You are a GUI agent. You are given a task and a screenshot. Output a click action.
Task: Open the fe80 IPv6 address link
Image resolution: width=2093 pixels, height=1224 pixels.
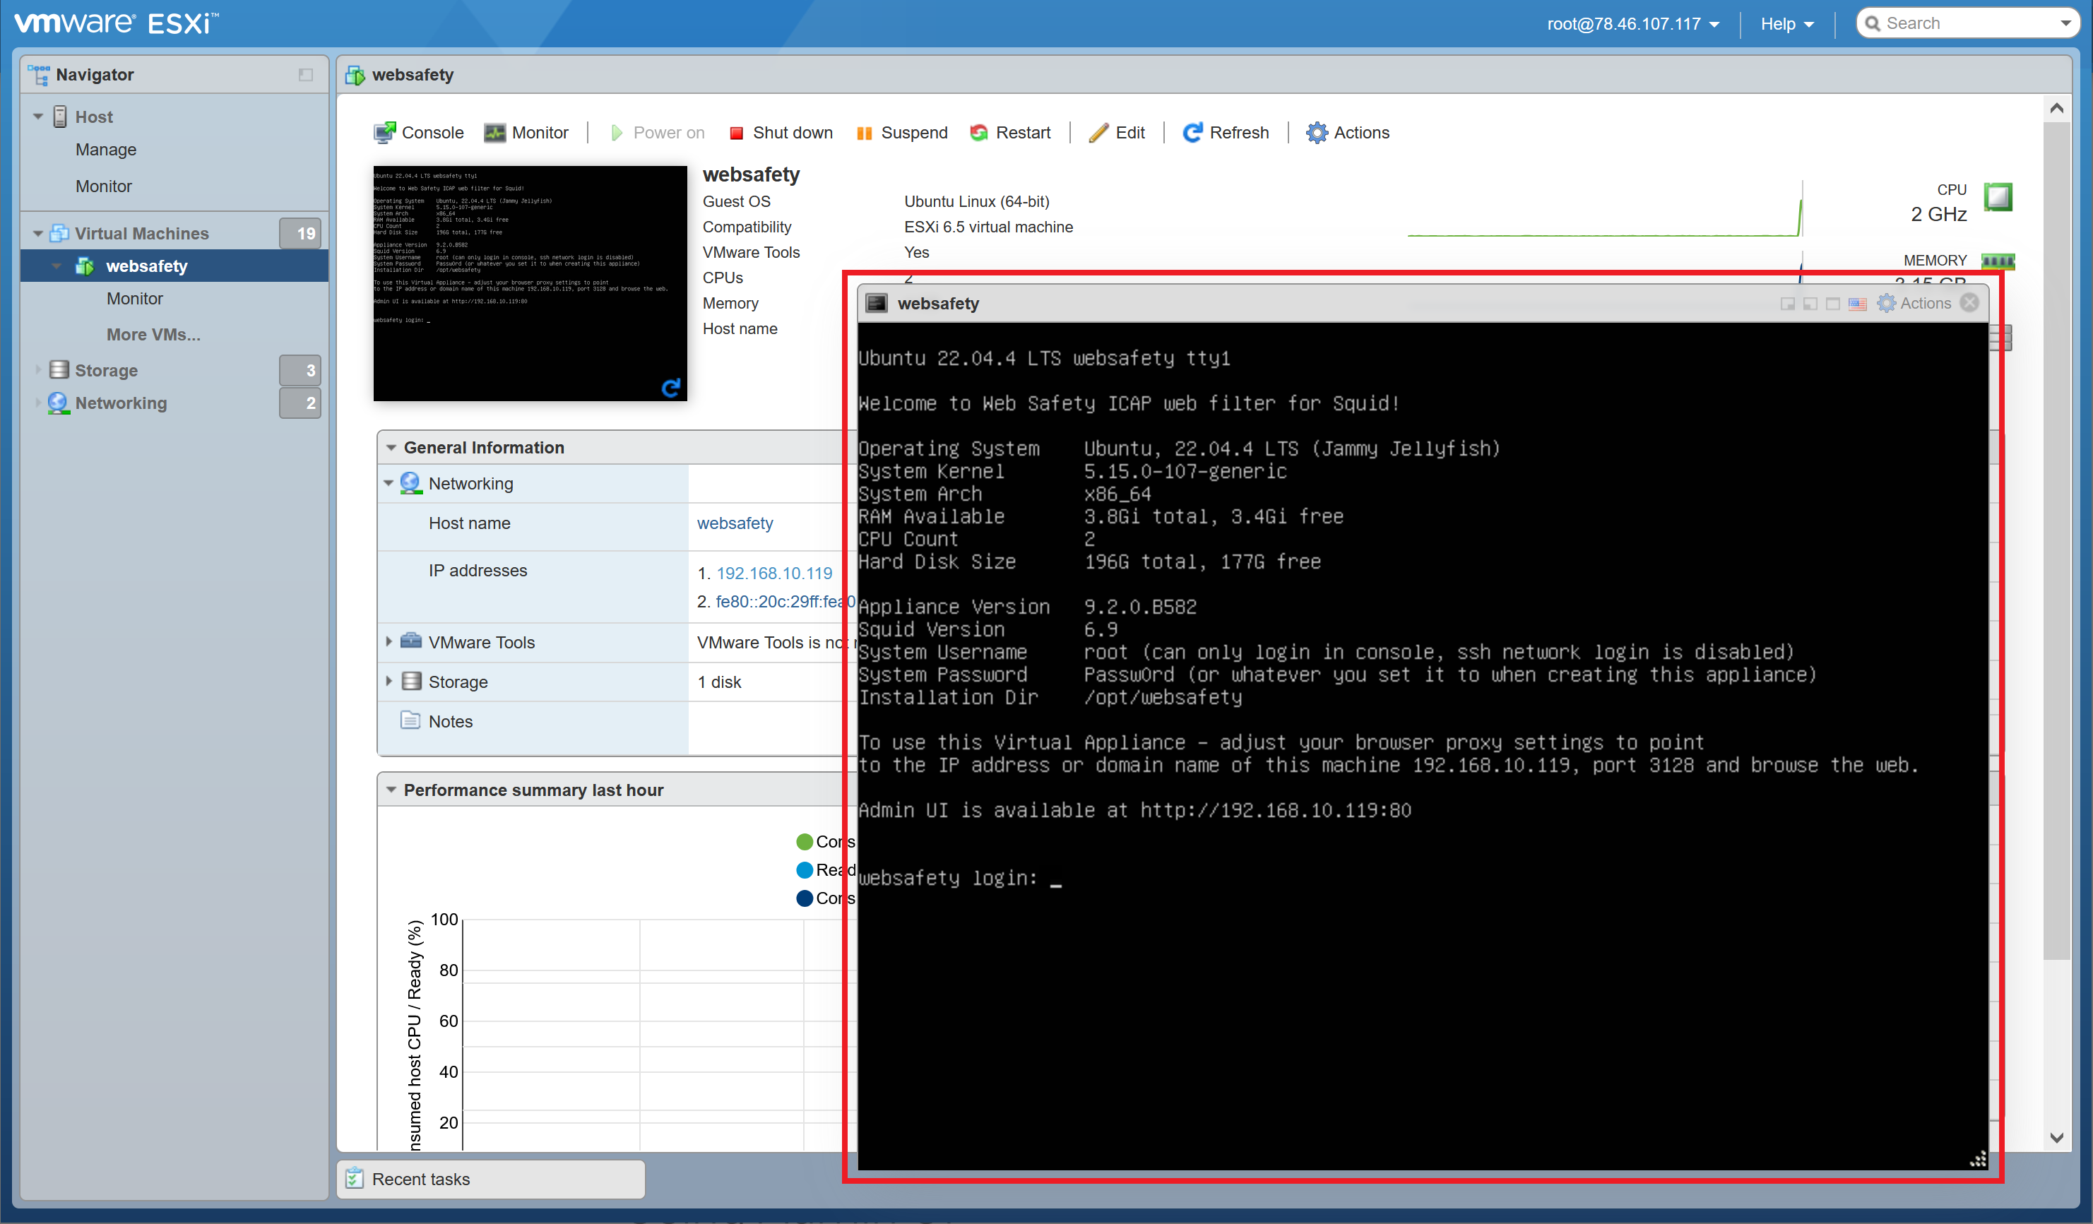785,601
